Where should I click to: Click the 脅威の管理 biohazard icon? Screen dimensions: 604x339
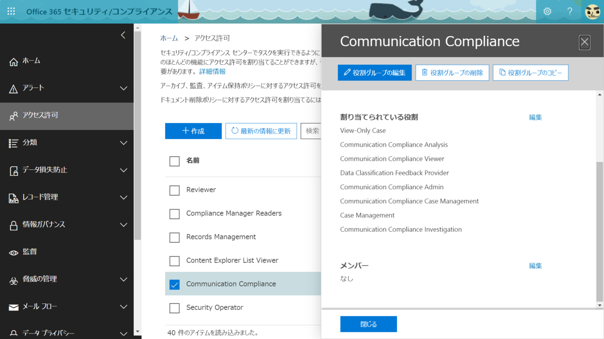[x=14, y=280]
